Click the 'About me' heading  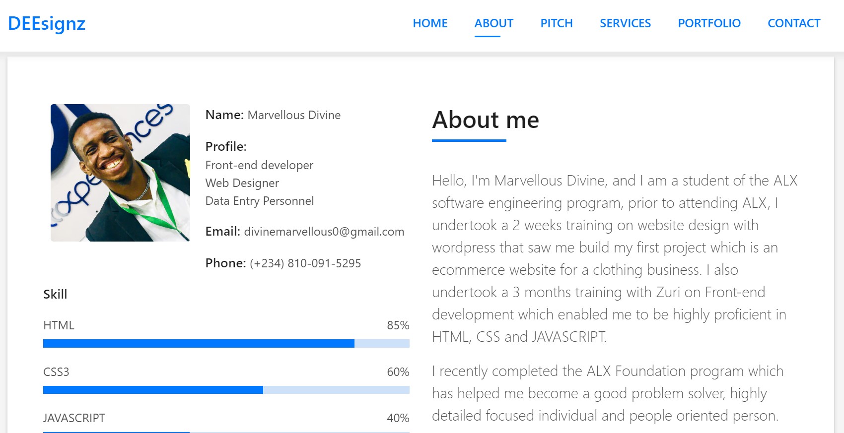click(485, 120)
